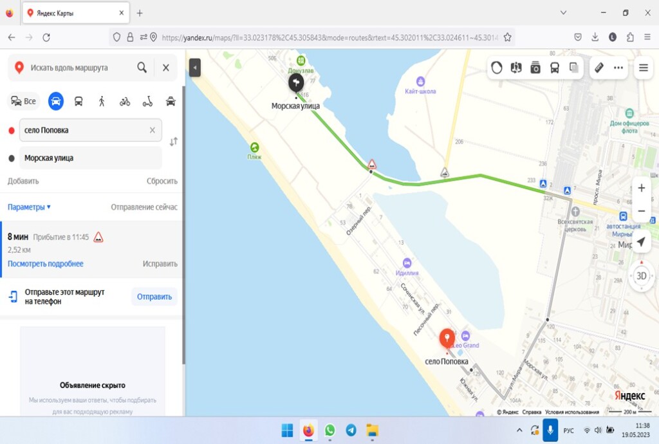Click Исправить to report a route error
The height and width of the screenshot is (444, 659).
click(x=160, y=264)
